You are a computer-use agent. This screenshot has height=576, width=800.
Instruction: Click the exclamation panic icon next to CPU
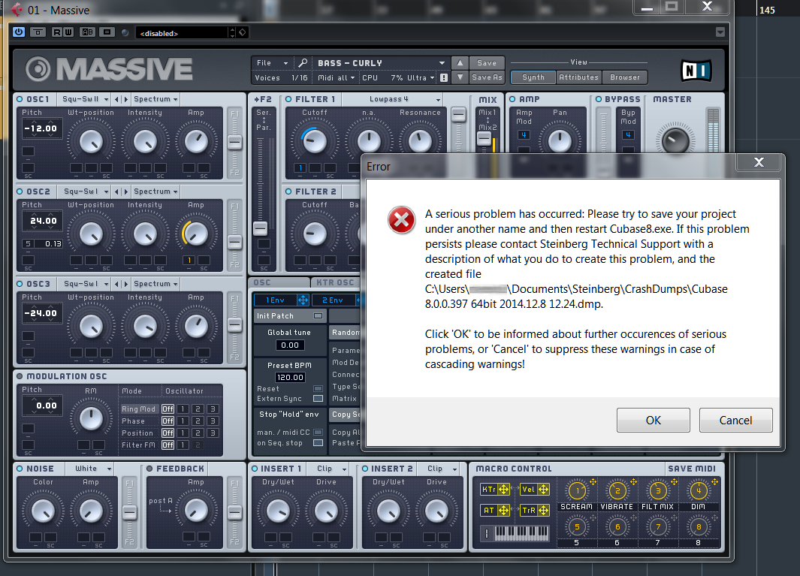(x=444, y=77)
